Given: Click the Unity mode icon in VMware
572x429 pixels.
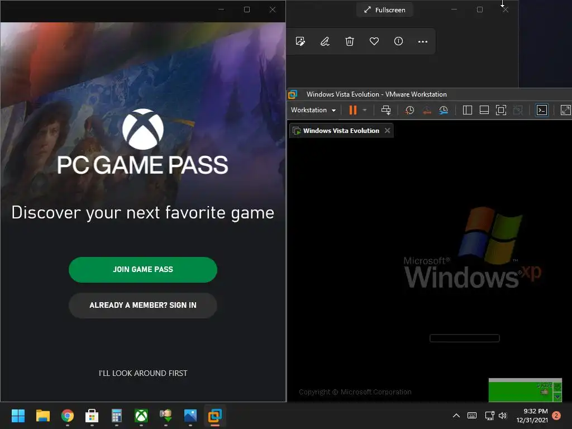Looking at the screenshot, I should (x=518, y=110).
